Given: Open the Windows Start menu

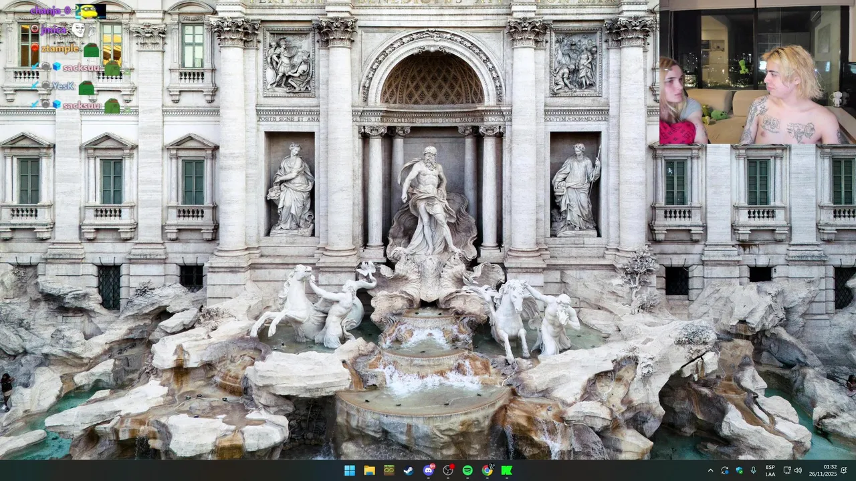Looking at the screenshot, I should click(x=350, y=470).
